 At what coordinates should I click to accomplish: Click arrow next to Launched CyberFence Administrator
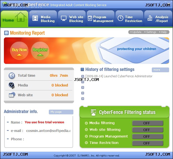[x=83, y=76]
